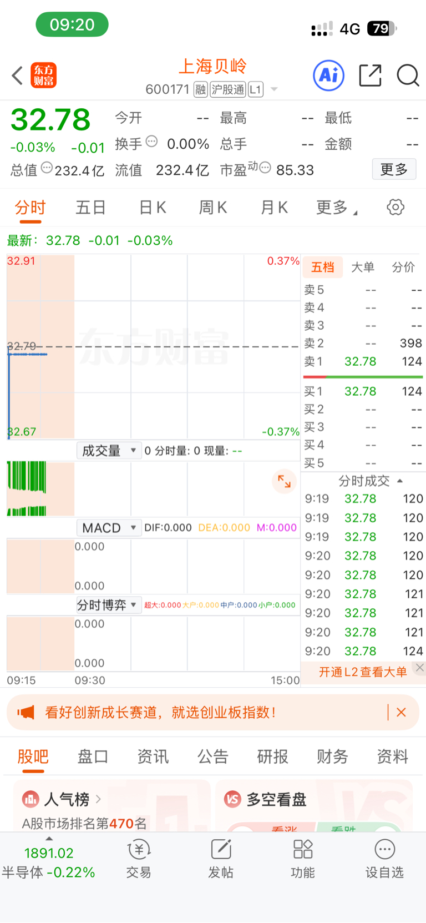
Task: Close the 开通L2查看大单 prompt
Action: click(x=420, y=668)
